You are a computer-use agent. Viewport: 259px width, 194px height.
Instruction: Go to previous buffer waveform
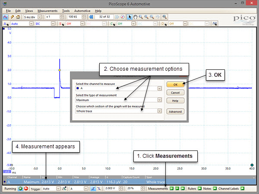[91, 17]
